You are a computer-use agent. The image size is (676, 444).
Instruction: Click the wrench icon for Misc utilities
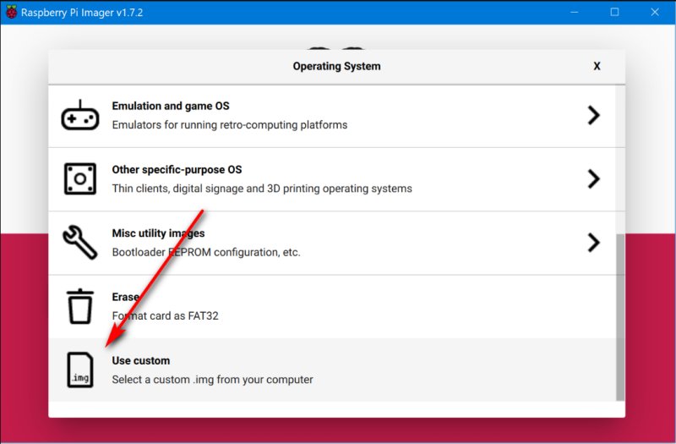[80, 243]
